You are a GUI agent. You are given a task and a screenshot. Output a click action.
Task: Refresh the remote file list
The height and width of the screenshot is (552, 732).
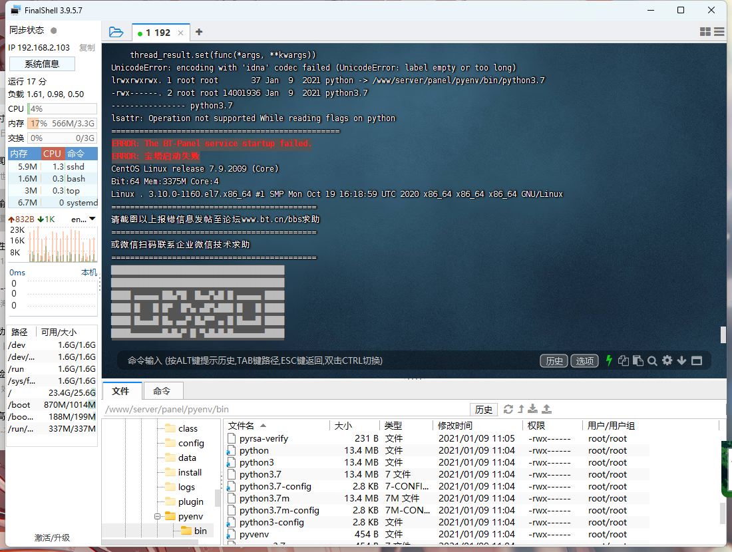click(508, 409)
